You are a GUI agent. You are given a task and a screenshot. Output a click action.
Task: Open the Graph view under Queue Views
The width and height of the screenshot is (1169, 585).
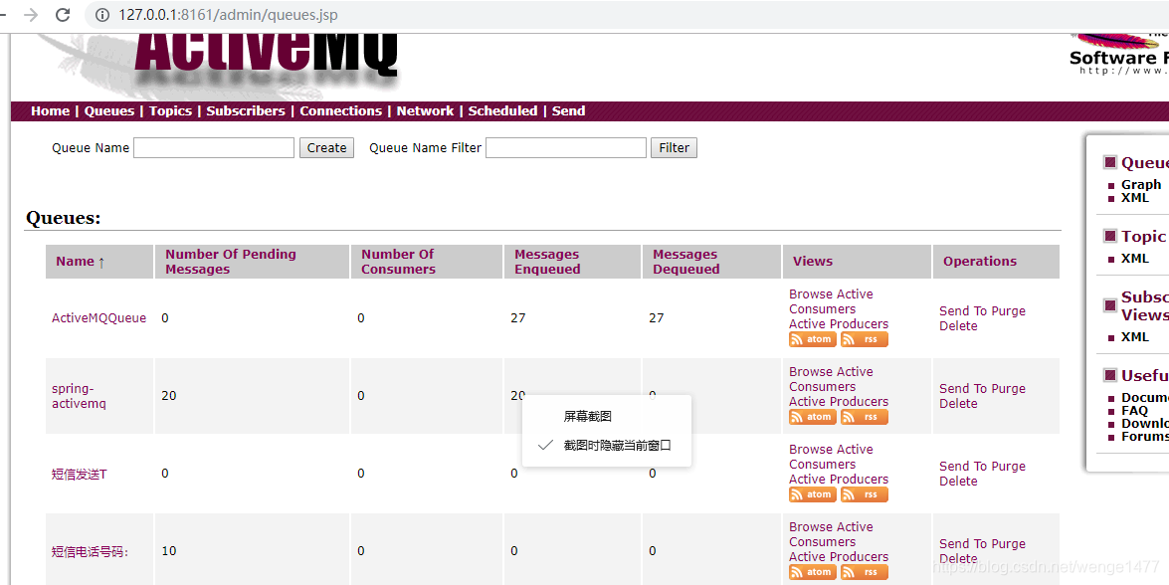(1140, 184)
